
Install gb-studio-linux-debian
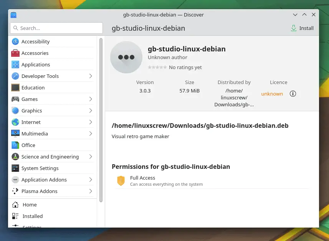[302, 28]
